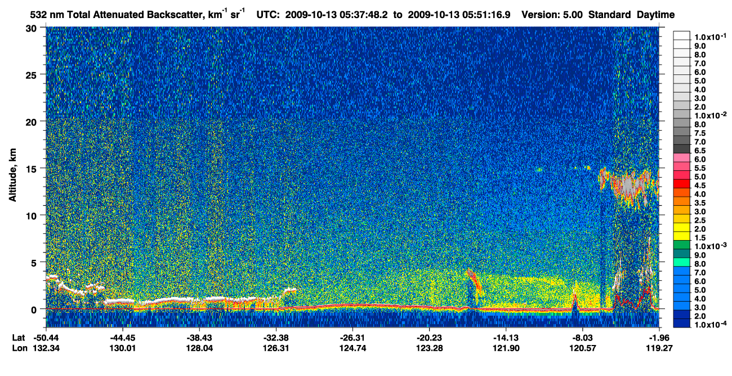Screen dimensions: 732x376
Task: Click latitude value "-32.38"
Action: pyautogui.click(x=276, y=338)
